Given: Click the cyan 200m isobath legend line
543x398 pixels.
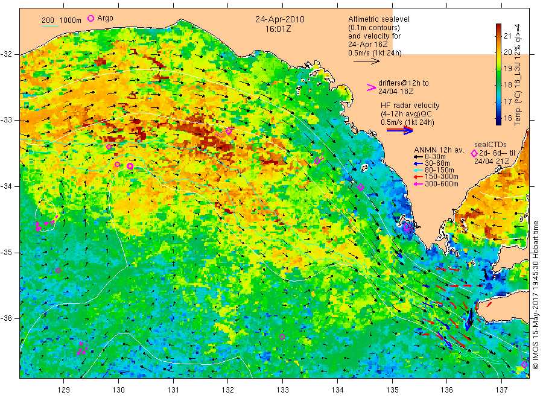Looking at the screenshot, I should pos(50,26).
